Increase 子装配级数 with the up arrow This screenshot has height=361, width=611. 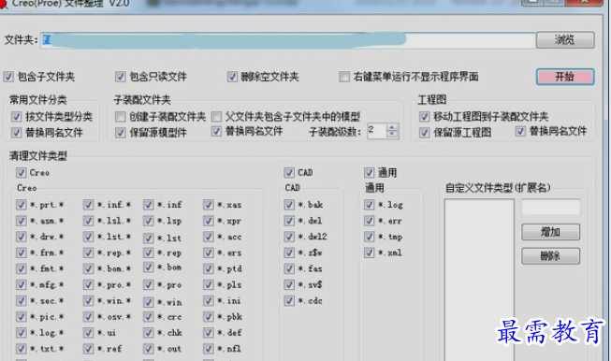pyautogui.click(x=392, y=127)
